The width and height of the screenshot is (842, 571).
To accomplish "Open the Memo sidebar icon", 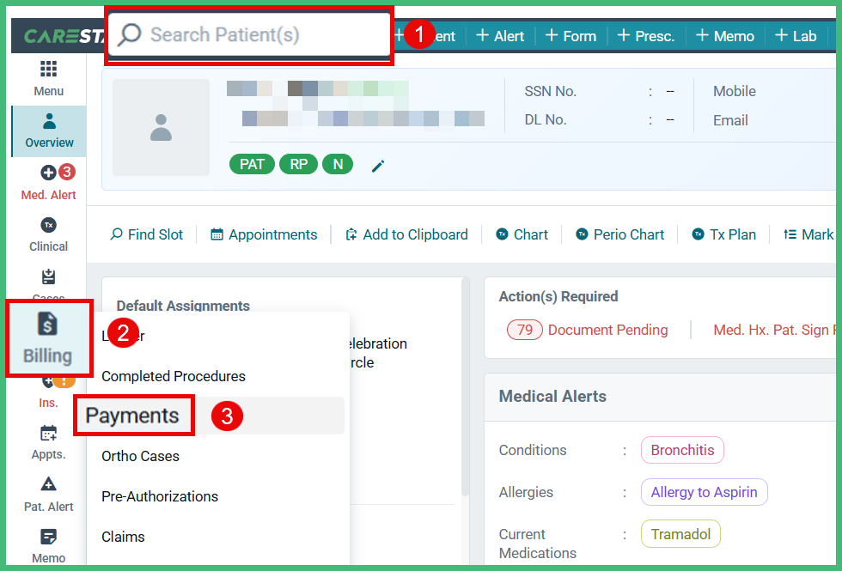I will point(48,546).
